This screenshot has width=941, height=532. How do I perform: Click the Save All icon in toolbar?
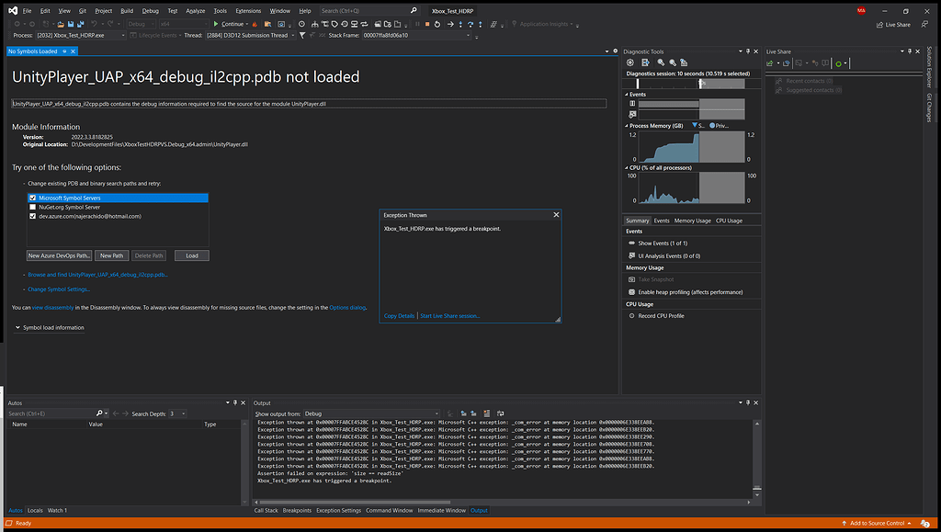point(80,25)
